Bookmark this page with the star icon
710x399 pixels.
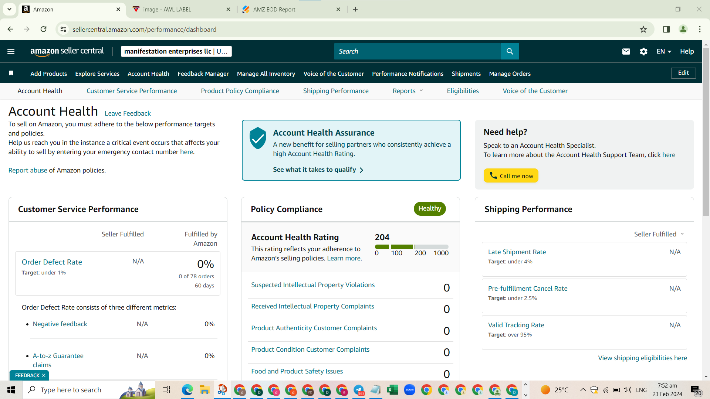(643, 30)
